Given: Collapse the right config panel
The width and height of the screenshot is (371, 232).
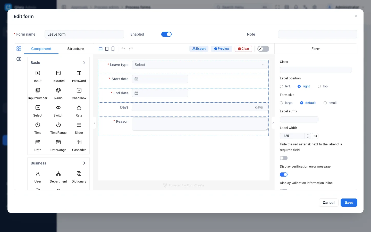Looking at the screenshot, I should (x=273, y=123).
